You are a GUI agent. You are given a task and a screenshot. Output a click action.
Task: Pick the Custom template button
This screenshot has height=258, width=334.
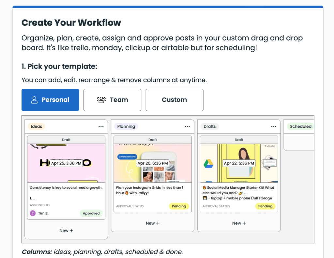click(174, 100)
